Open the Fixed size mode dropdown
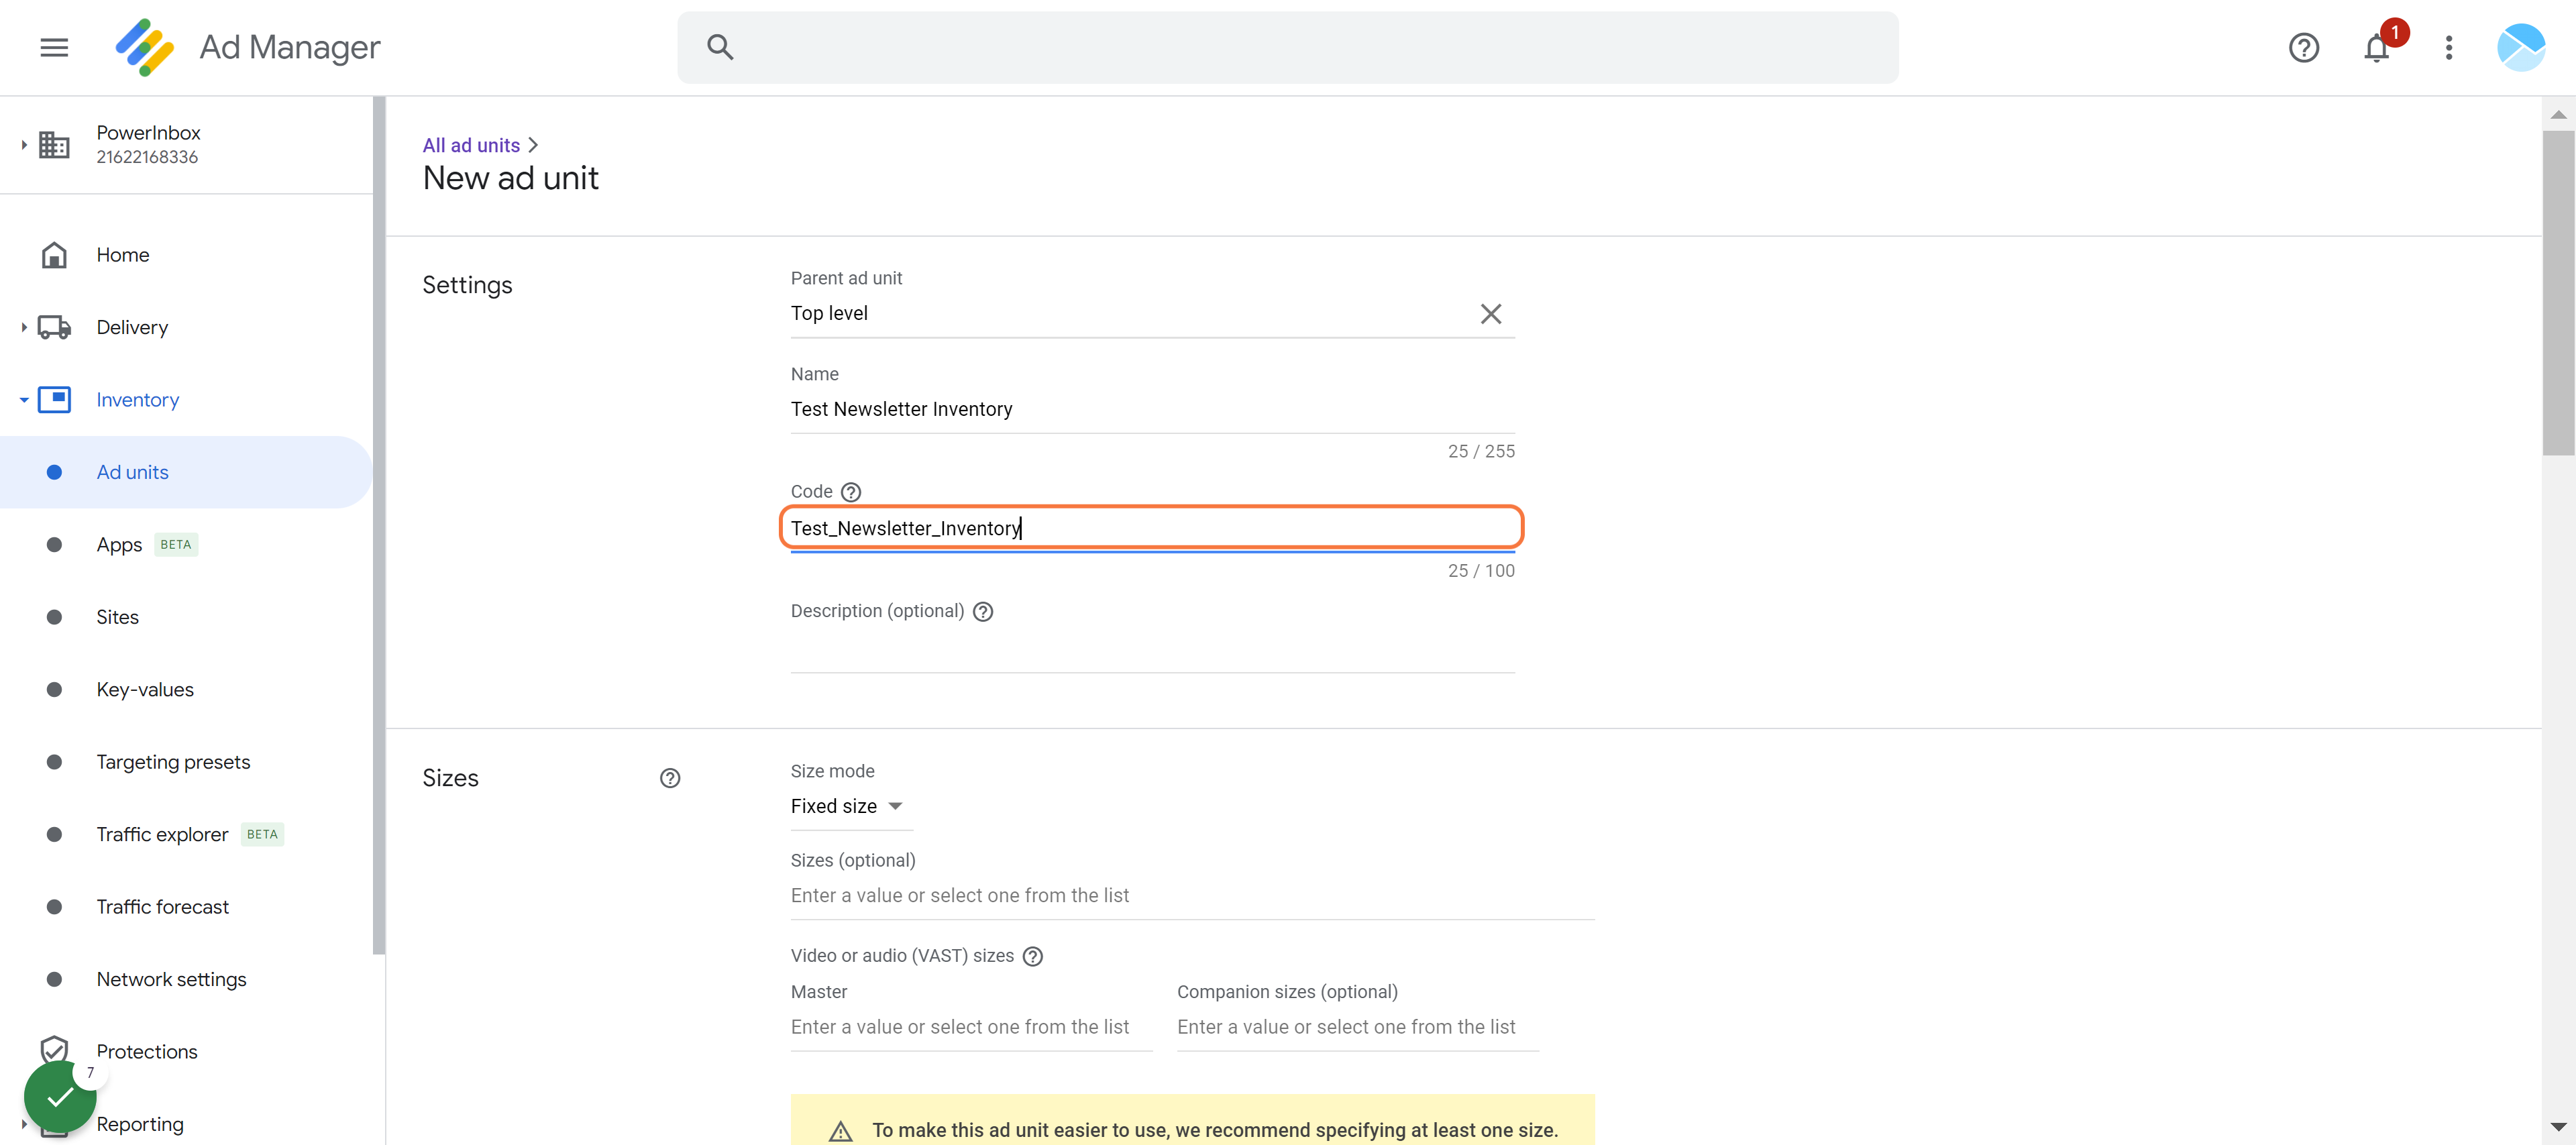 coord(851,806)
